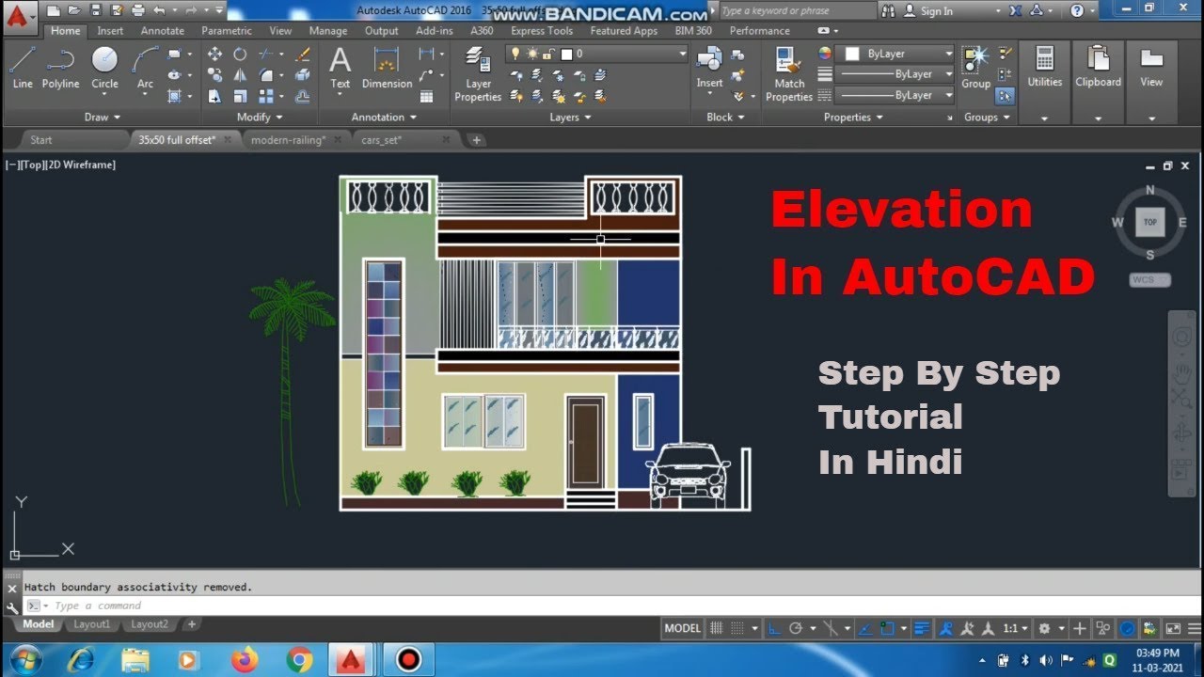This screenshot has height=677, width=1204.
Task: Click the Rotate tool icon
Action: (x=240, y=54)
